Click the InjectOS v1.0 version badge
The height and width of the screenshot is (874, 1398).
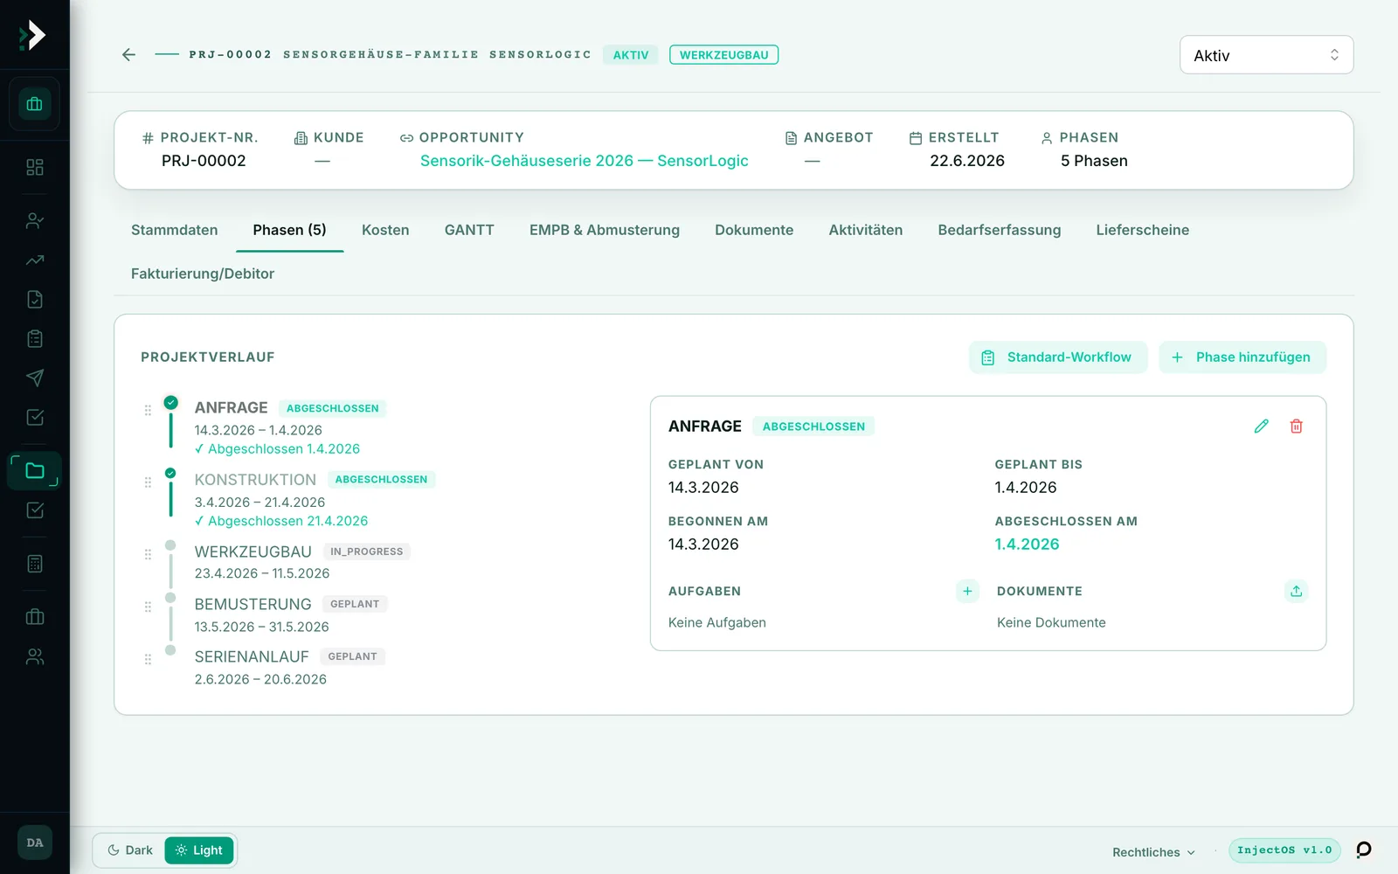(1284, 850)
